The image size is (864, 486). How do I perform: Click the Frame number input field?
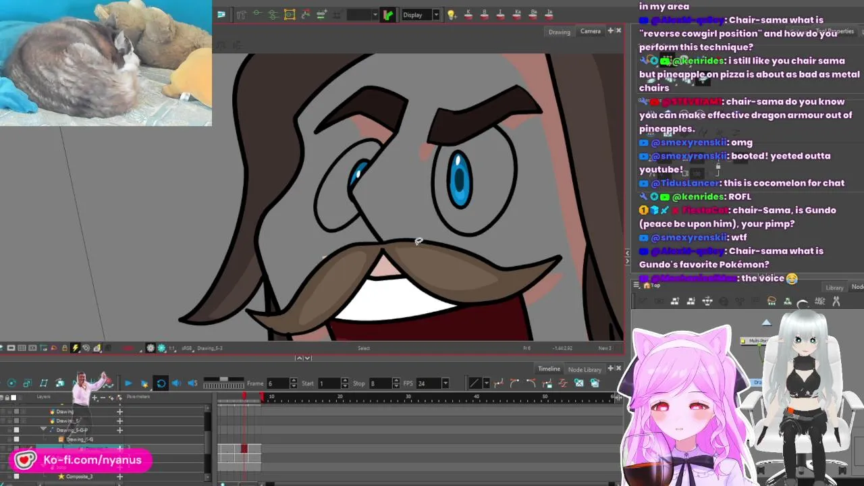pos(278,383)
